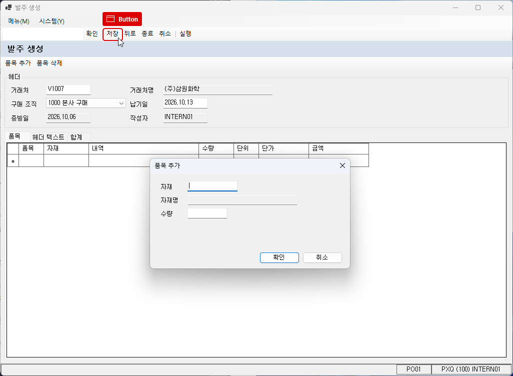Open the 메뉴(M) menu
513x376 pixels.
(18, 21)
